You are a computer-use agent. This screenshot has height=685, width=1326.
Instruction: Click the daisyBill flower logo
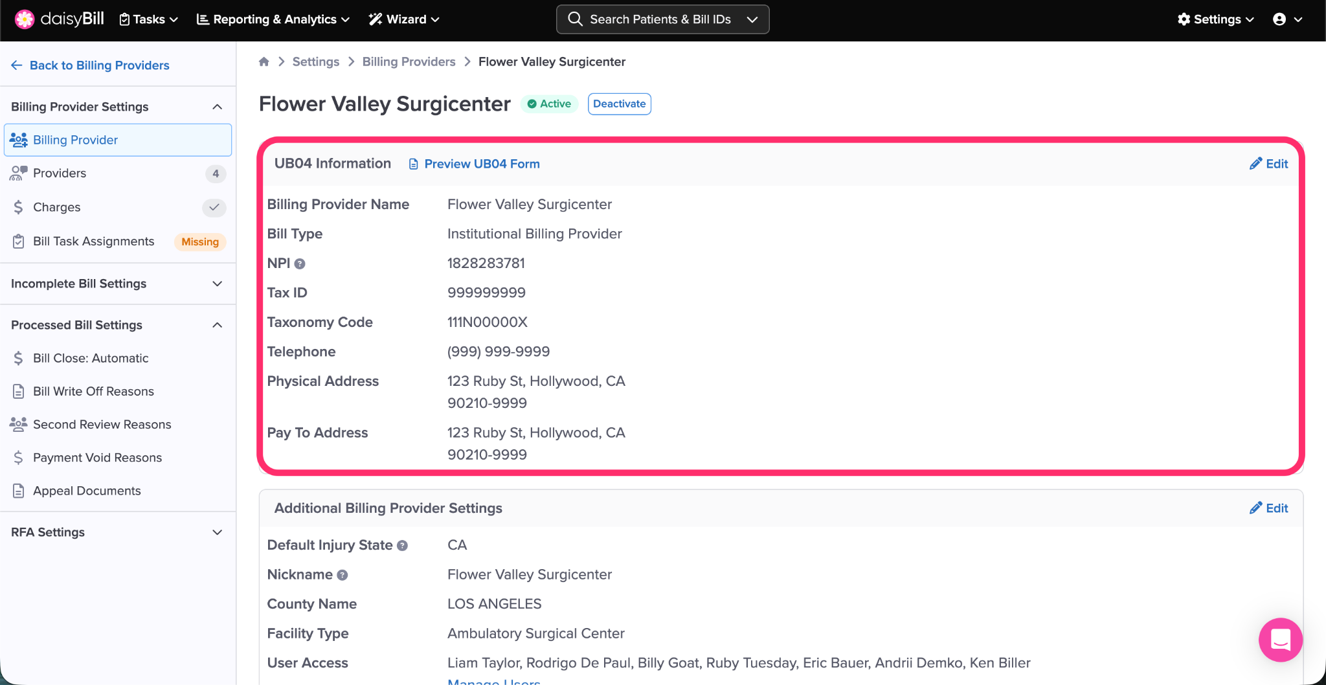click(x=25, y=19)
